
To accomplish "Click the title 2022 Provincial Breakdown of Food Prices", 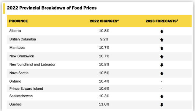I will click(52, 8).
